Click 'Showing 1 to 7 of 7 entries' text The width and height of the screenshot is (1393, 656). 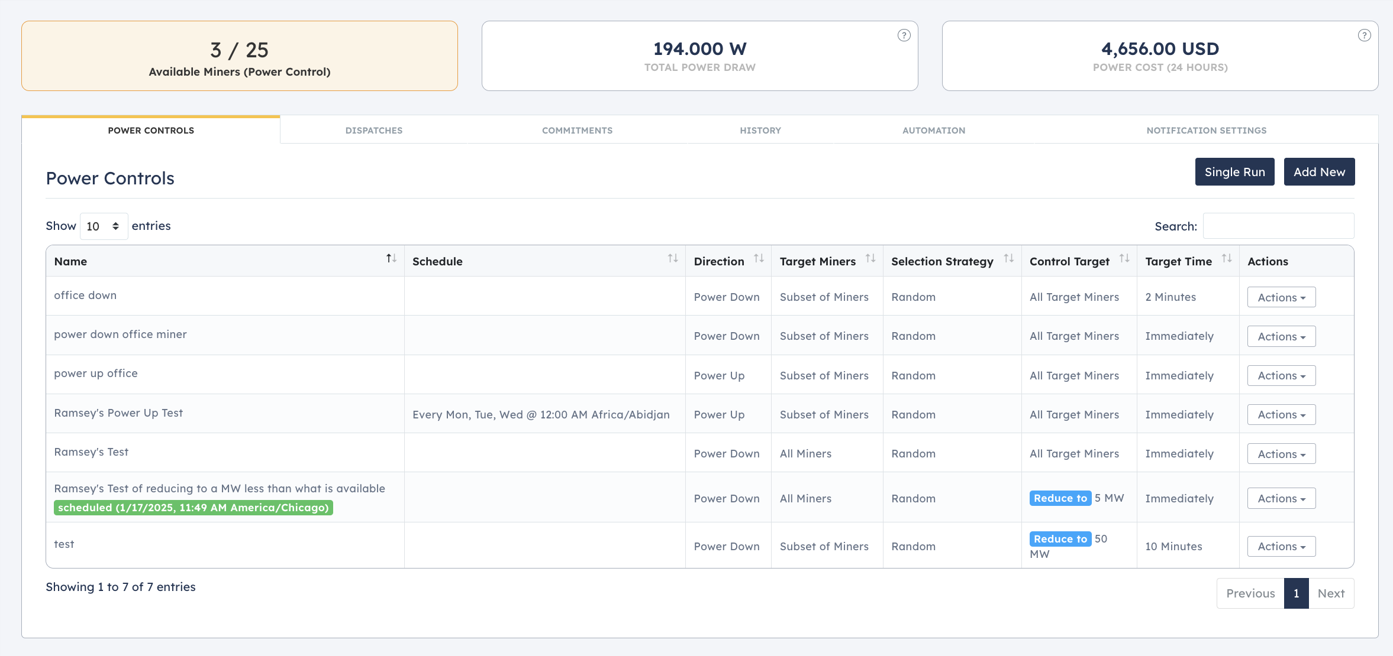click(x=121, y=587)
